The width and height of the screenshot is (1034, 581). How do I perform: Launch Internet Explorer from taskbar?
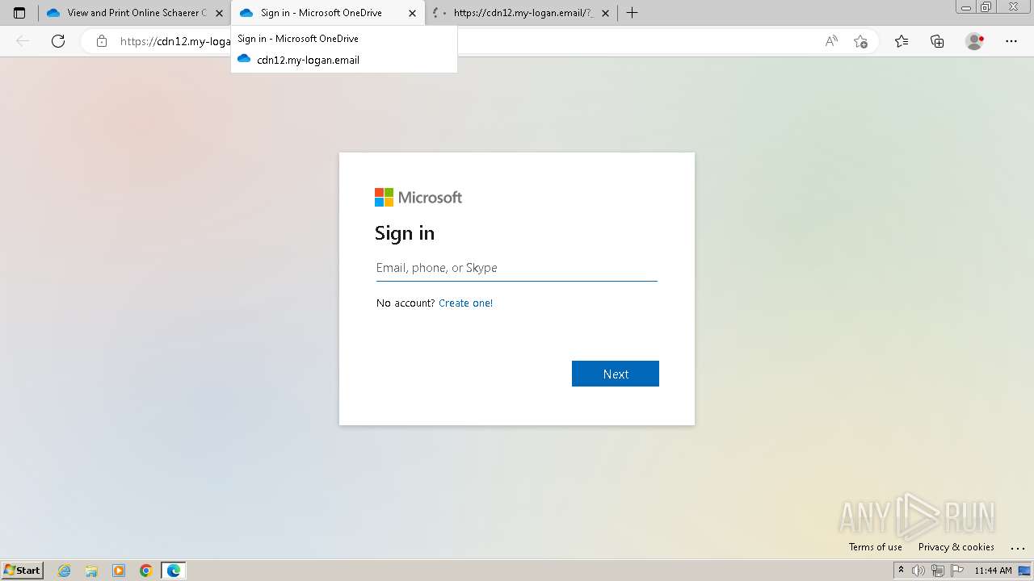[64, 571]
